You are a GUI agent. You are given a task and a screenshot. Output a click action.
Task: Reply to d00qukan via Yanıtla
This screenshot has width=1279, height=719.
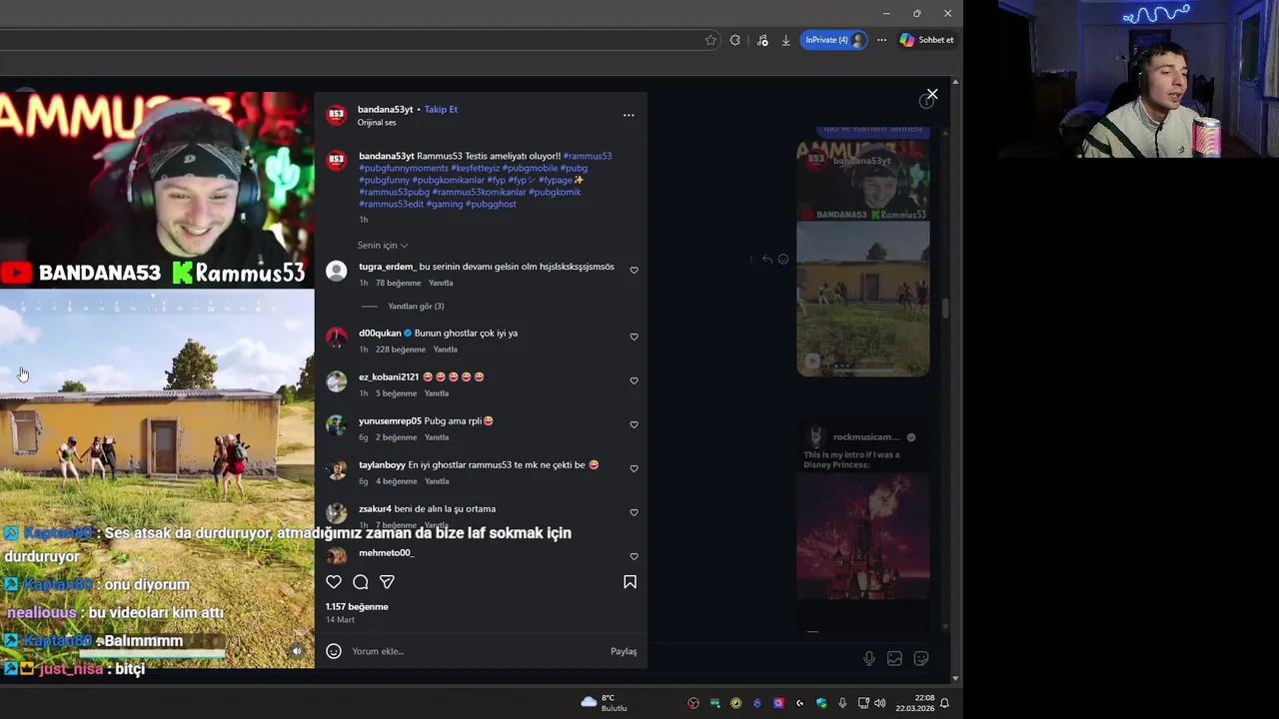point(445,350)
